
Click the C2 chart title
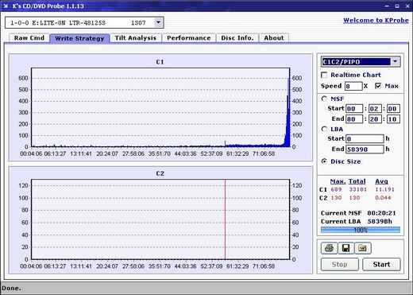tap(160, 173)
